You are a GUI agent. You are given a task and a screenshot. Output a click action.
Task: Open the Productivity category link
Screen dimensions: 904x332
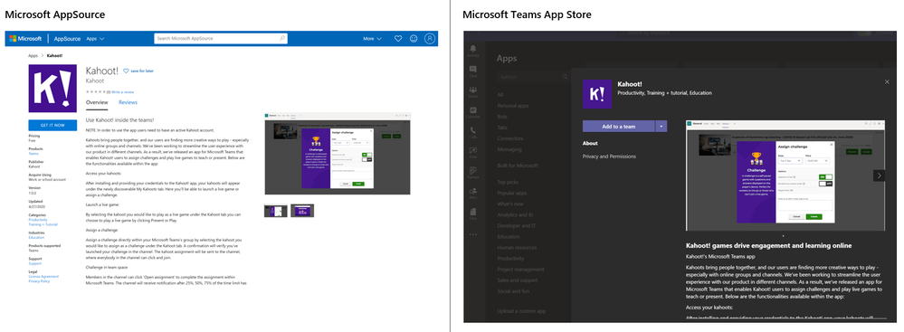[38, 220]
